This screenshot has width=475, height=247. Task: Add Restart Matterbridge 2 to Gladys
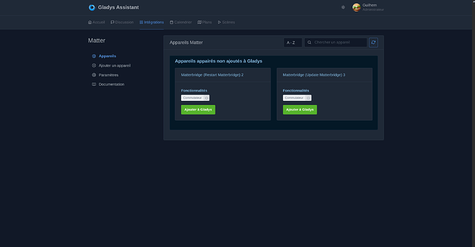198,110
